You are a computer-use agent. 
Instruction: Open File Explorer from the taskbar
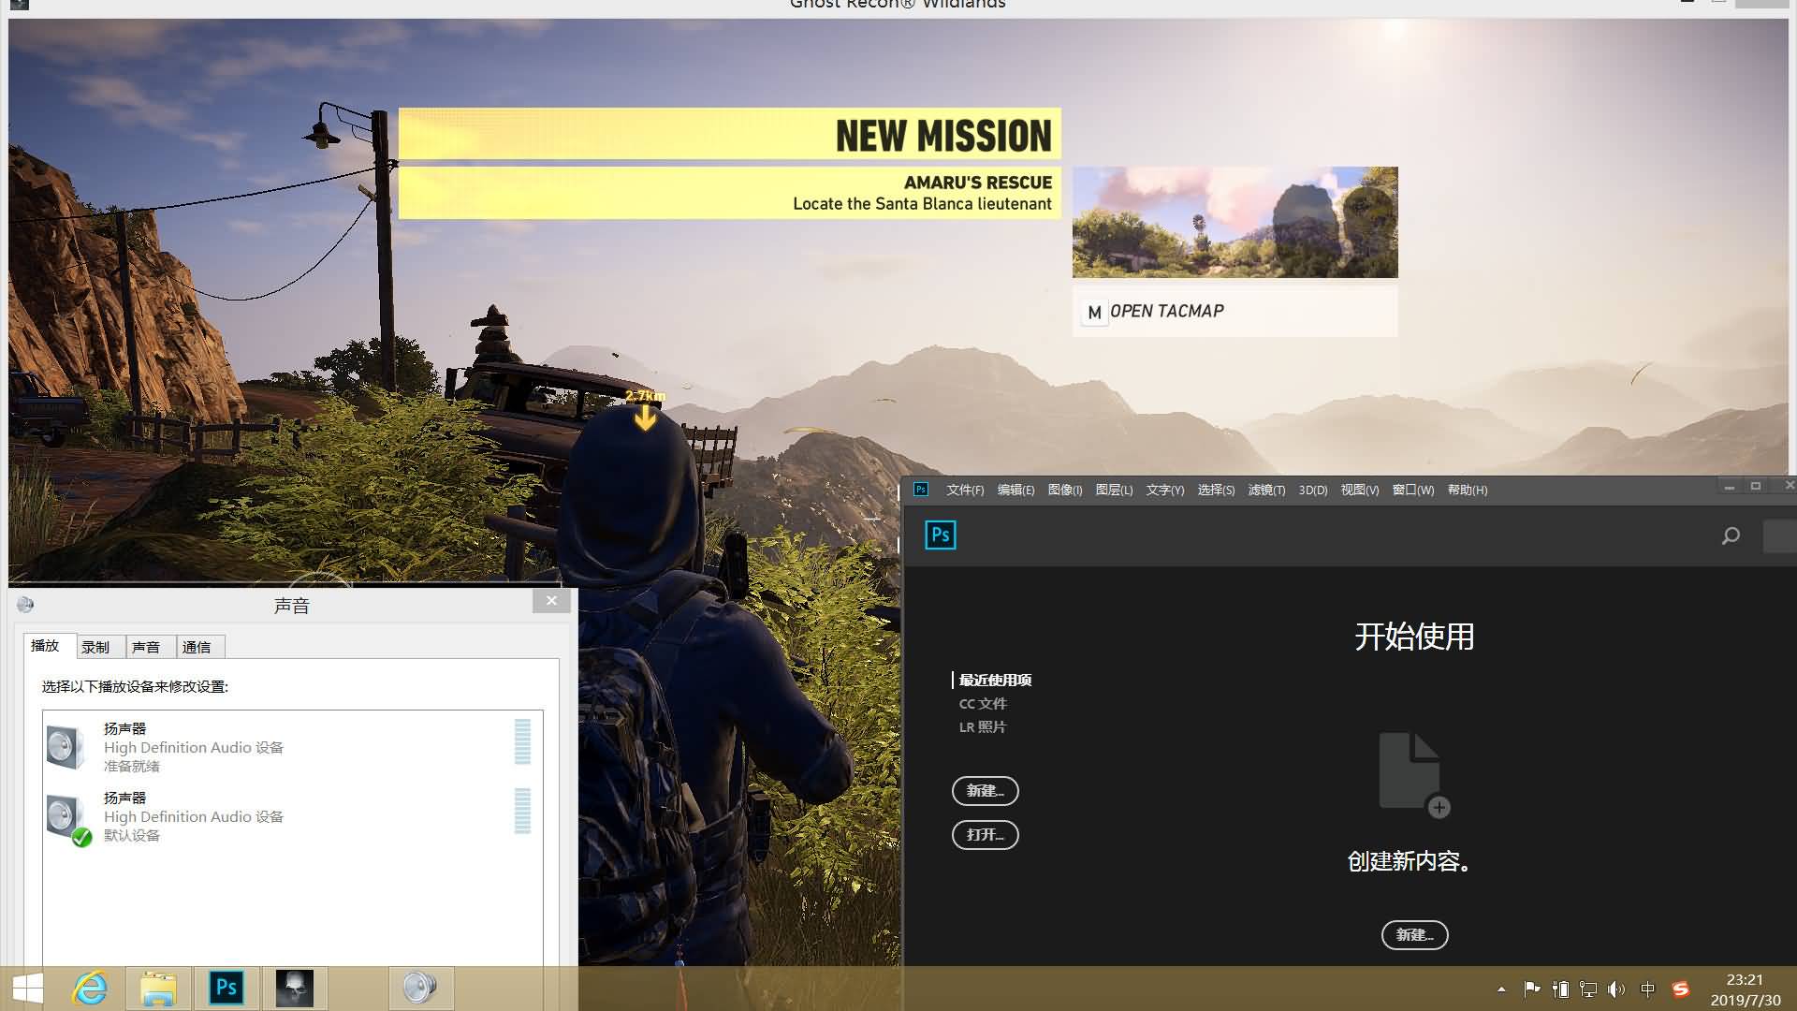[158, 989]
